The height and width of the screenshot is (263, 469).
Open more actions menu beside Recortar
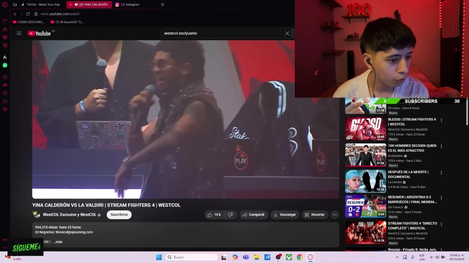tap(334, 215)
